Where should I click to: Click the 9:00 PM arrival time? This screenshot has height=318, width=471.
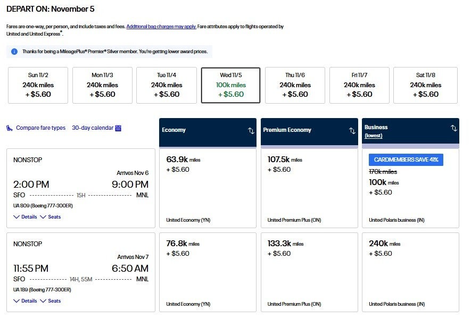130,184
